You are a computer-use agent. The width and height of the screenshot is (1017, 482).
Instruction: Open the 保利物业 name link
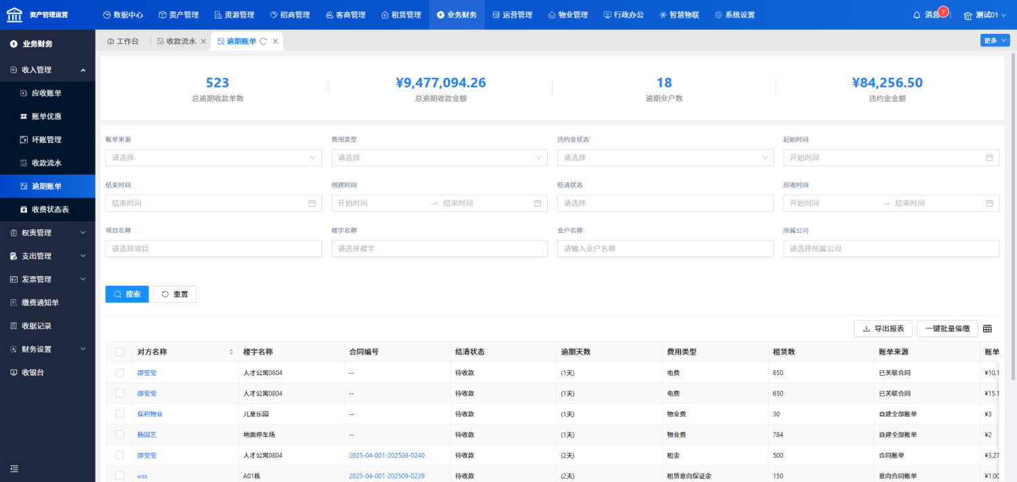tap(150, 414)
